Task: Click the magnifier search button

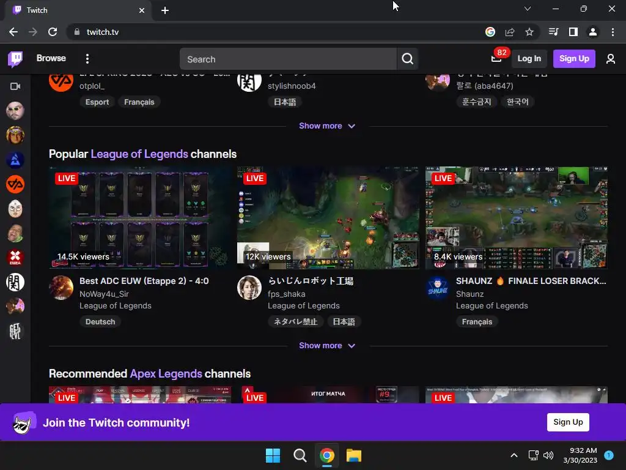Action: coord(407,59)
